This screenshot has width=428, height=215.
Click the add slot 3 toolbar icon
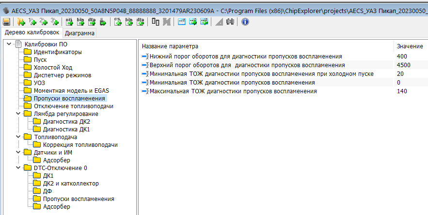(55, 22)
